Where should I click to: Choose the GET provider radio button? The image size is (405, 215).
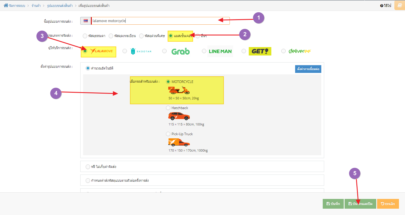point(244,51)
